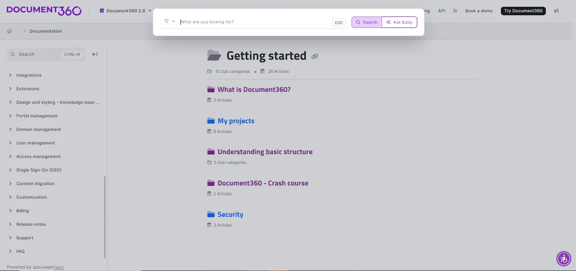Click the sidebar Search box
The height and width of the screenshot is (271, 576).
point(46,54)
